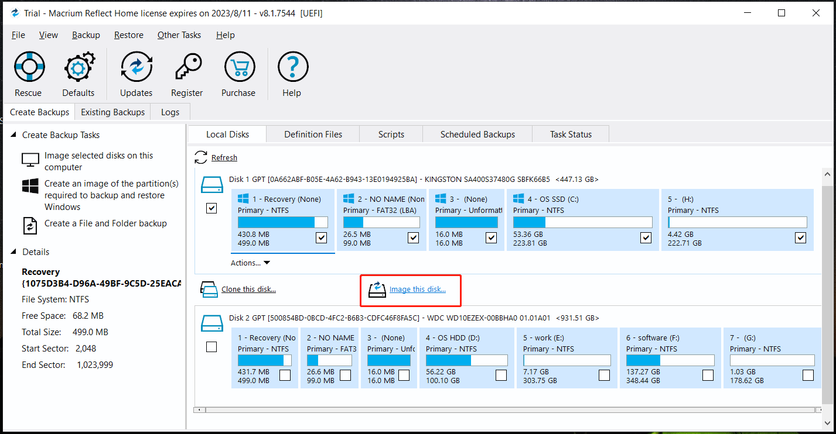
Task: Open the Help menu in menu bar
Action: (226, 35)
